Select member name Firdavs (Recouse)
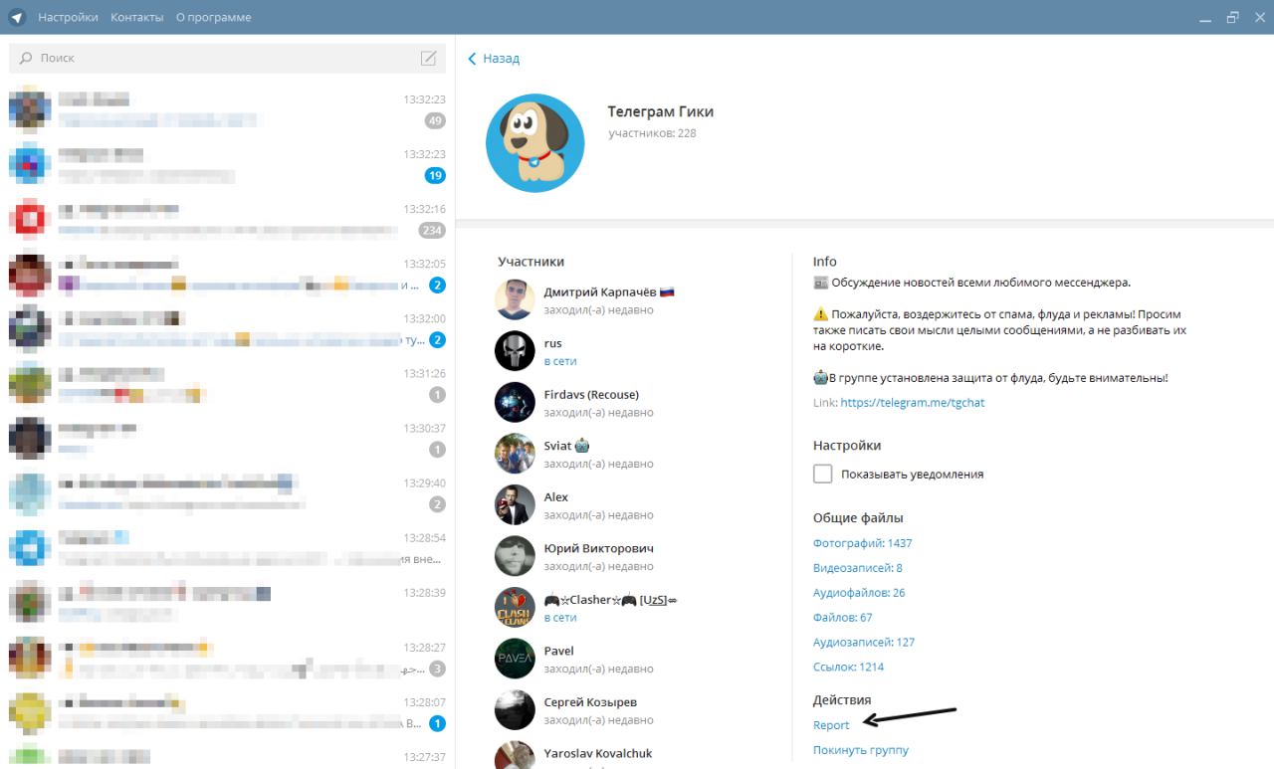The image size is (1274, 769). pos(591,394)
